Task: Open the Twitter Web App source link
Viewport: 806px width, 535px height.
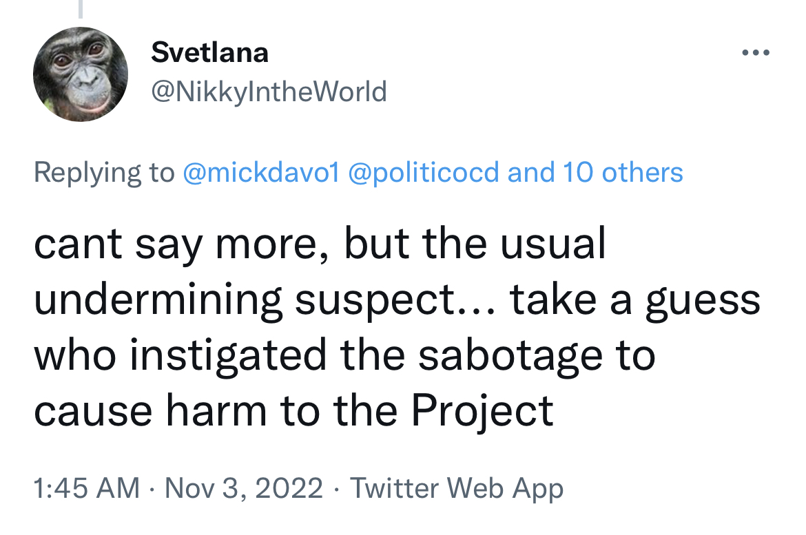Action: tap(457, 487)
